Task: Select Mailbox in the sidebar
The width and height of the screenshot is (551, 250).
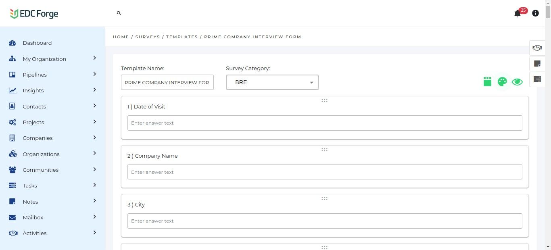Action: coord(33,217)
